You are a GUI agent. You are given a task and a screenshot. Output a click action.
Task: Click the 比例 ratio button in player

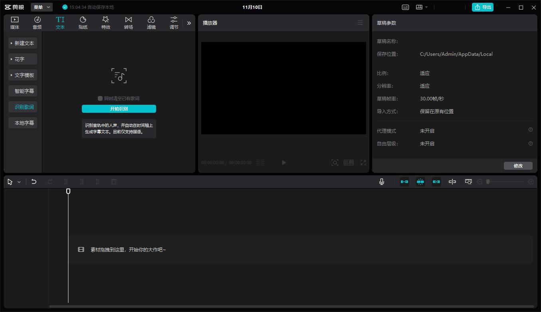point(349,163)
